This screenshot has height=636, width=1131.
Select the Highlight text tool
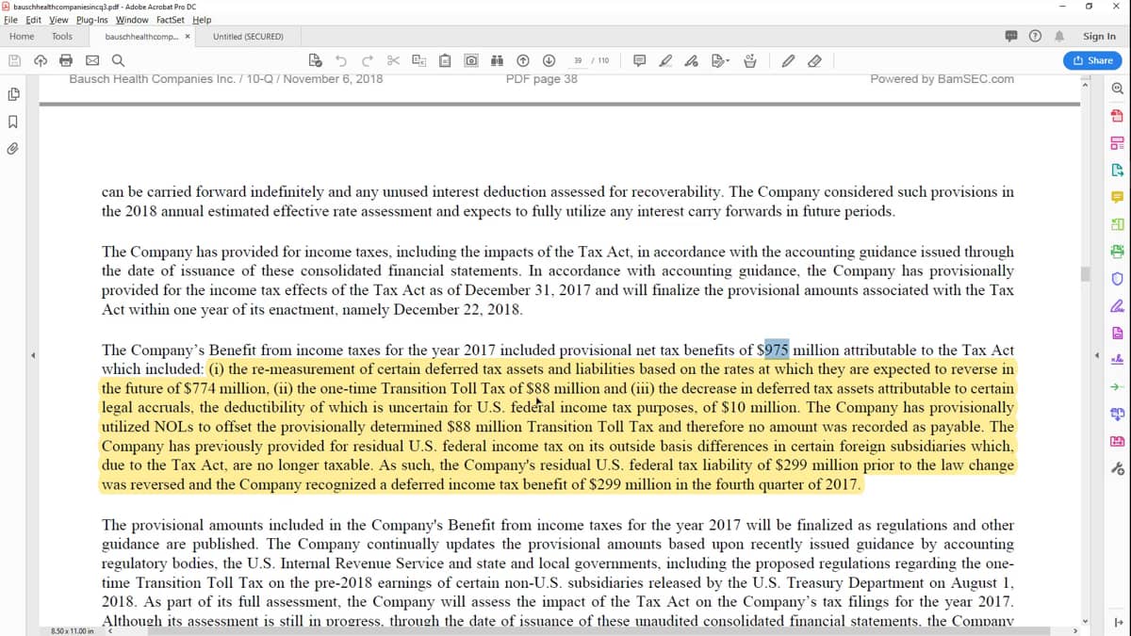(665, 60)
